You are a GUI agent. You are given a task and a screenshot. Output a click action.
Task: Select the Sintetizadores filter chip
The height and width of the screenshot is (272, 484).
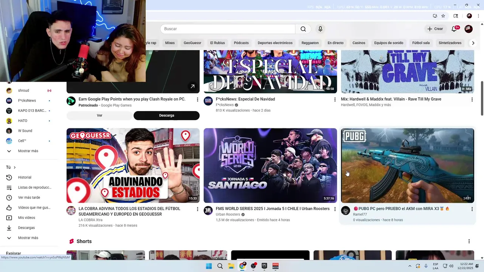pos(450,43)
